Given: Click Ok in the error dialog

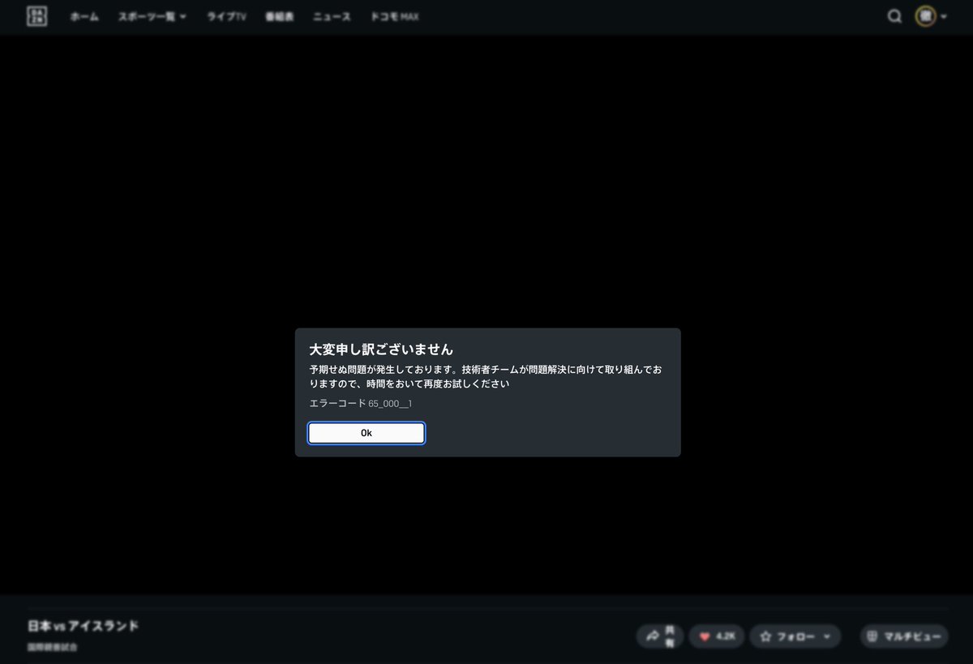Looking at the screenshot, I should (366, 433).
